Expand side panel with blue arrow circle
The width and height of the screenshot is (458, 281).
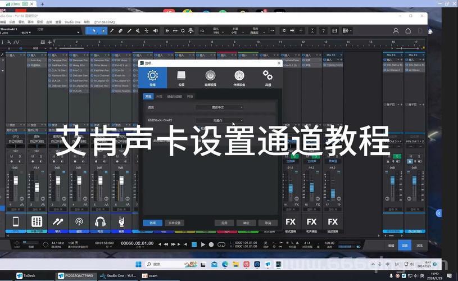pyautogui.click(x=439, y=213)
